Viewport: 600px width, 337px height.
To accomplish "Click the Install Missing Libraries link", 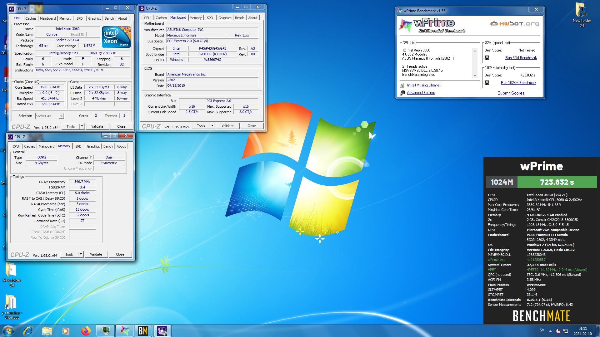I will coord(424,85).
